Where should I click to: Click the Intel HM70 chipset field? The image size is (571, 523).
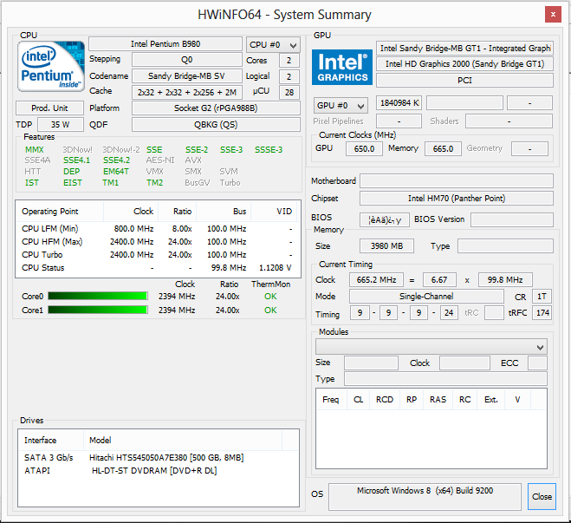coord(457,199)
